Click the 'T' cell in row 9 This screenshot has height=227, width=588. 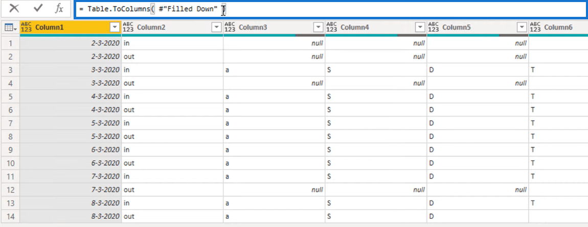[x=558, y=149]
